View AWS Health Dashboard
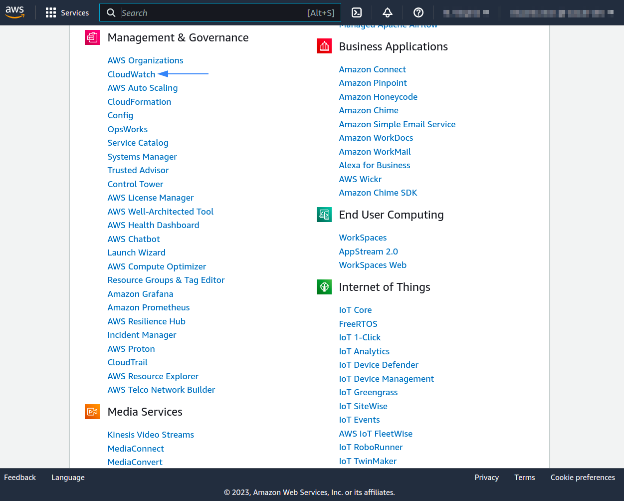This screenshot has width=624, height=501. [153, 225]
